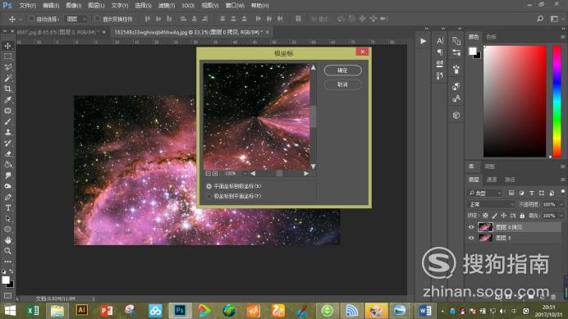Open the Filter menu
The height and width of the screenshot is (319, 568).
167,6
